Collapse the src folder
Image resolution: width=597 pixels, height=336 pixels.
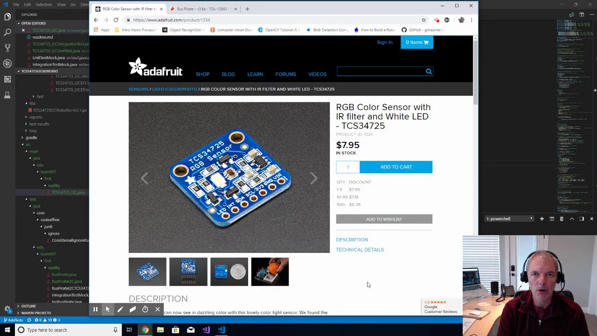click(28, 145)
